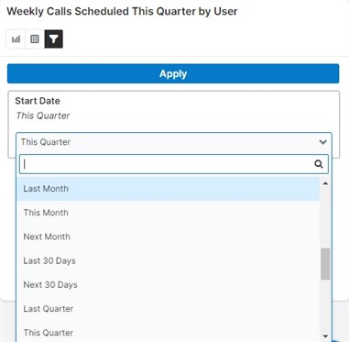This screenshot has height=342, width=349.
Task: Choose Last Quarter from the list
Action: [168, 309]
